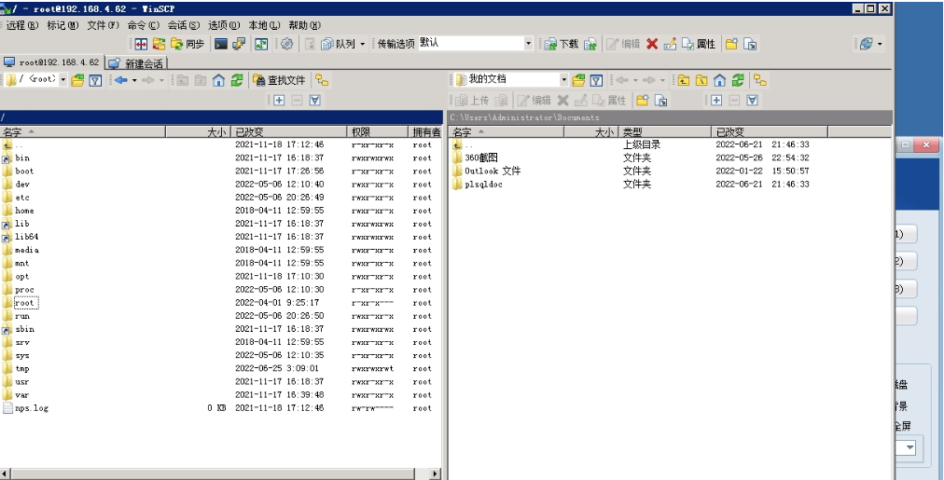Show the remote panel directory tree icon
Image resolution: width=944 pixels, height=480 pixels.
pyautogui.click(x=322, y=80)
